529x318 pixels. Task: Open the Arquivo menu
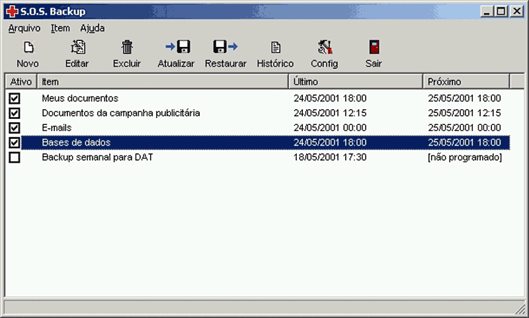click(x=24, y=28)
